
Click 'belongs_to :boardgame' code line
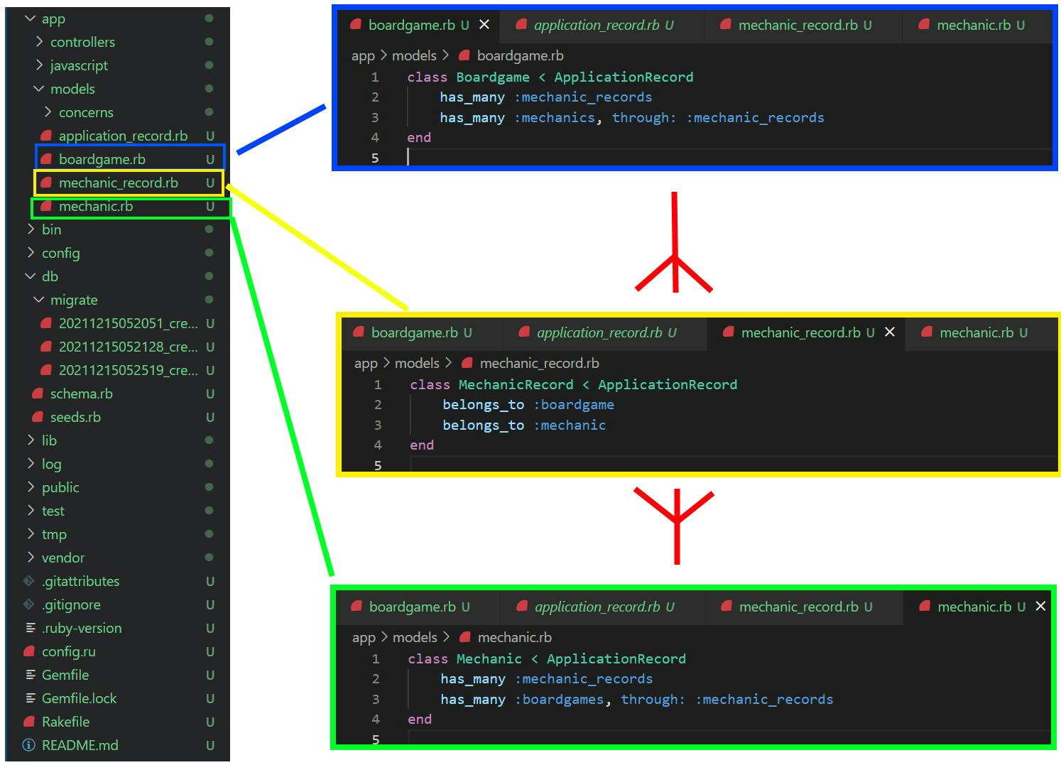[528, 404]
